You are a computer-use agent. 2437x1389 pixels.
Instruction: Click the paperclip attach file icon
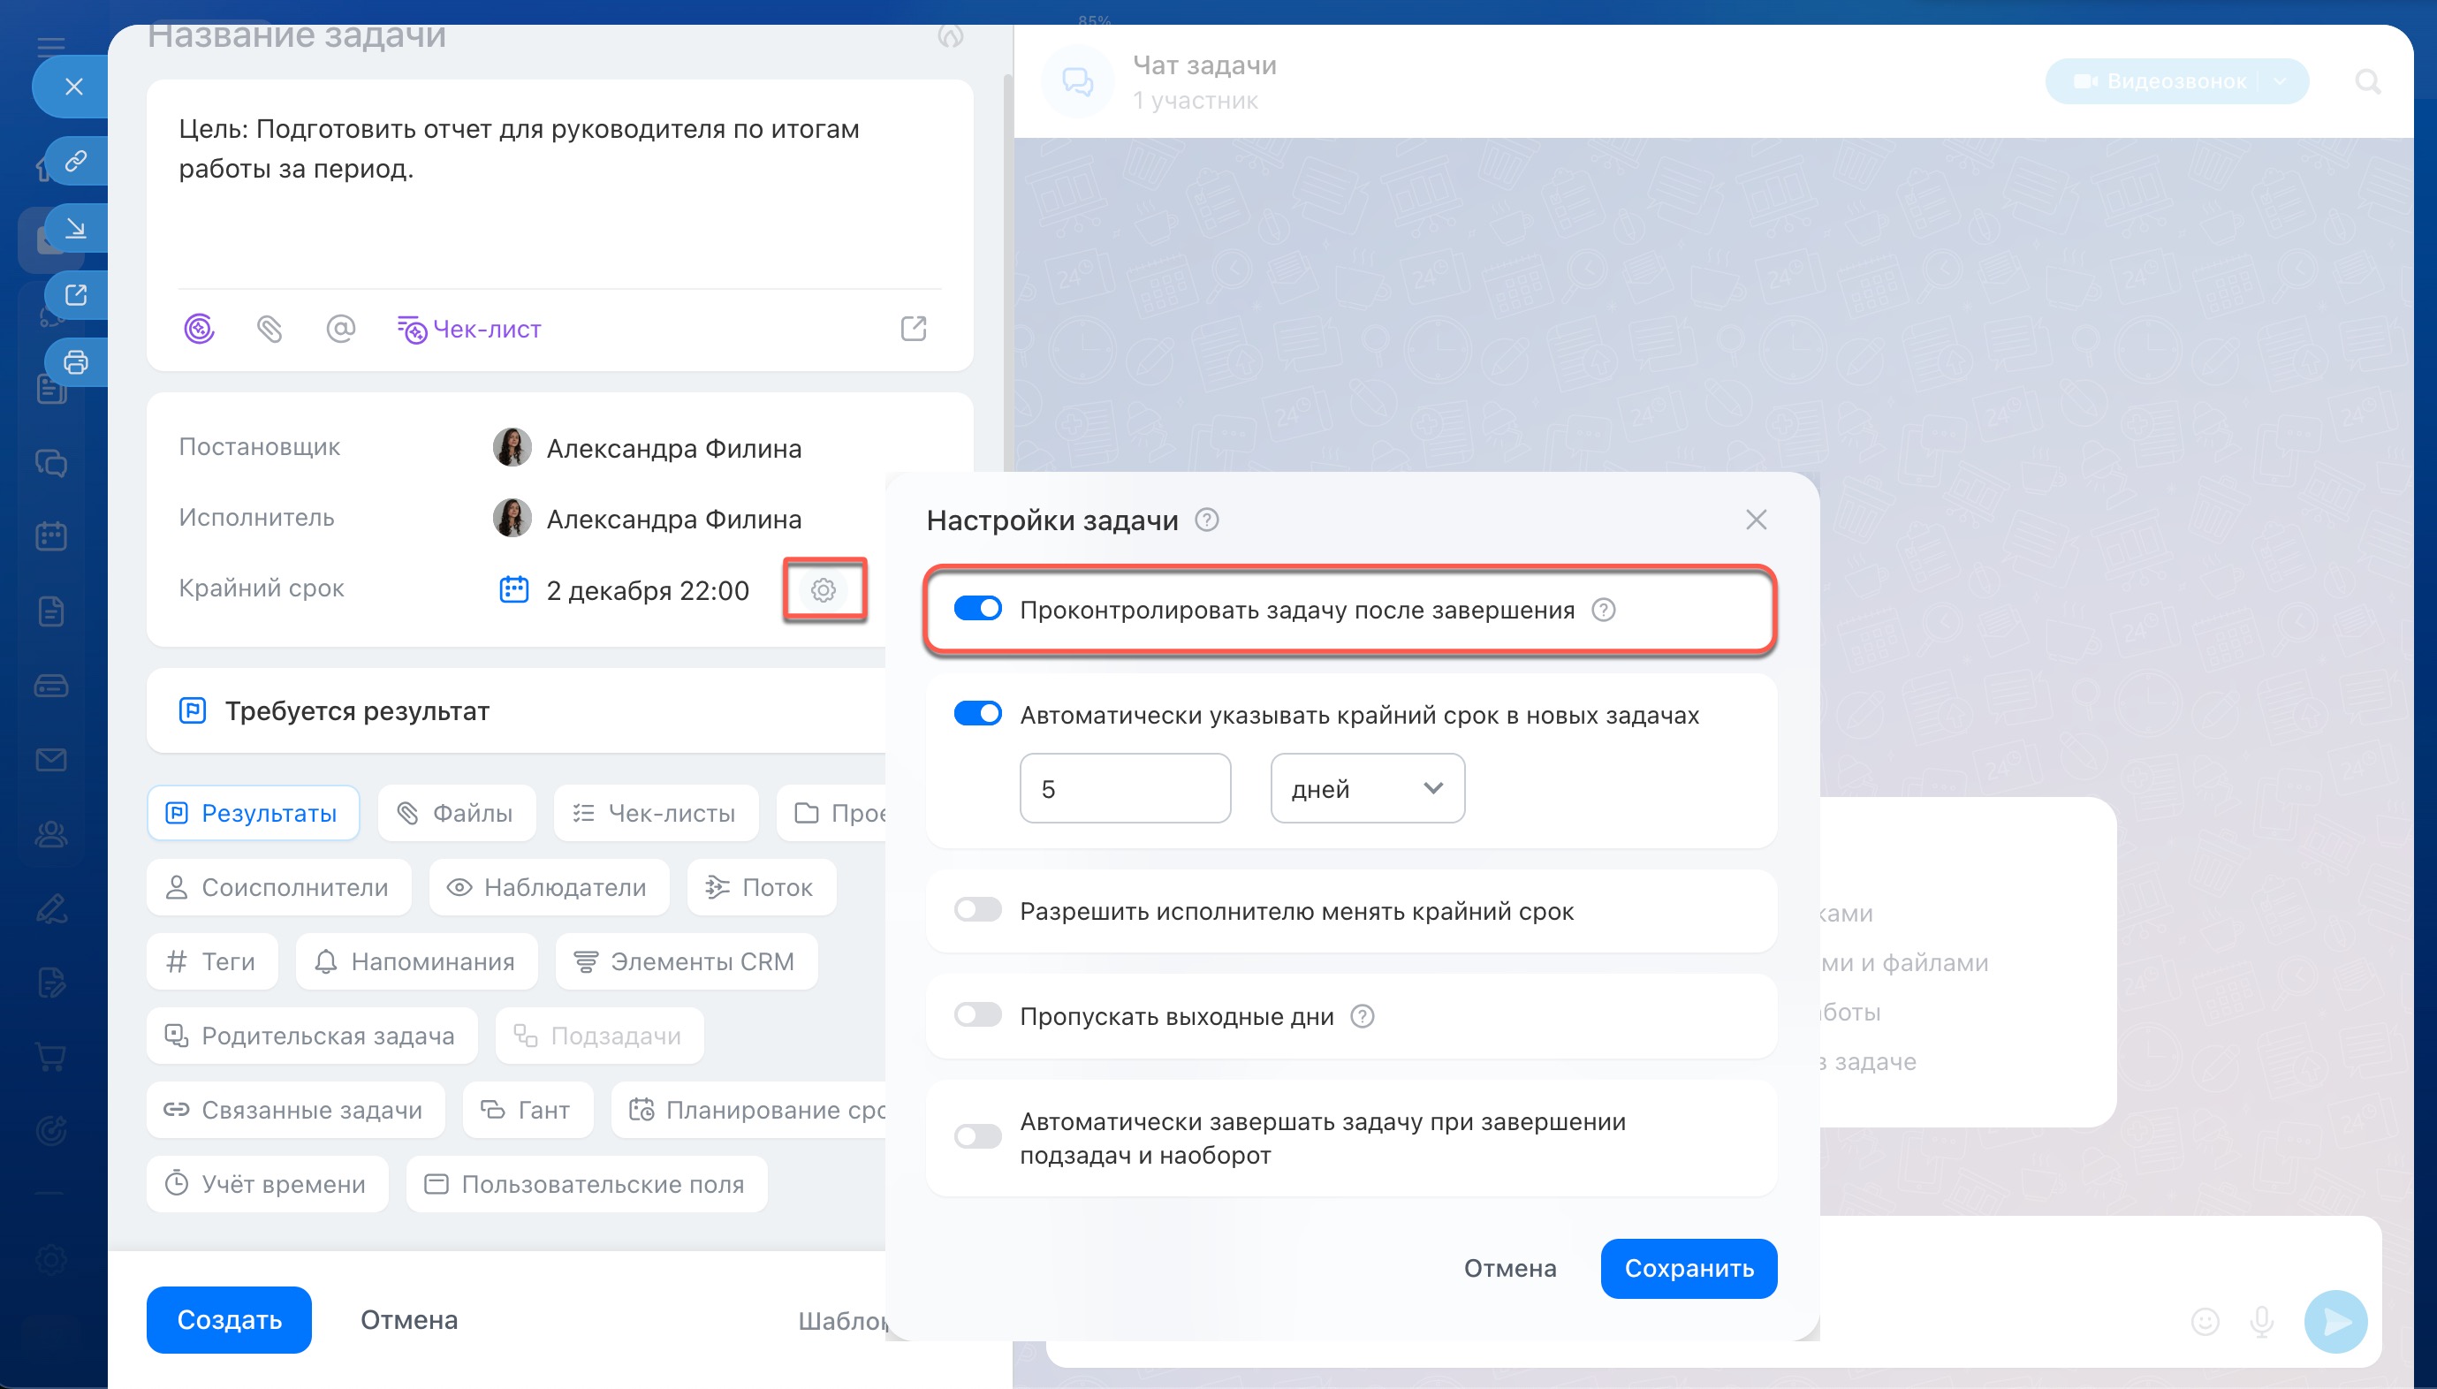coord(269,329)
